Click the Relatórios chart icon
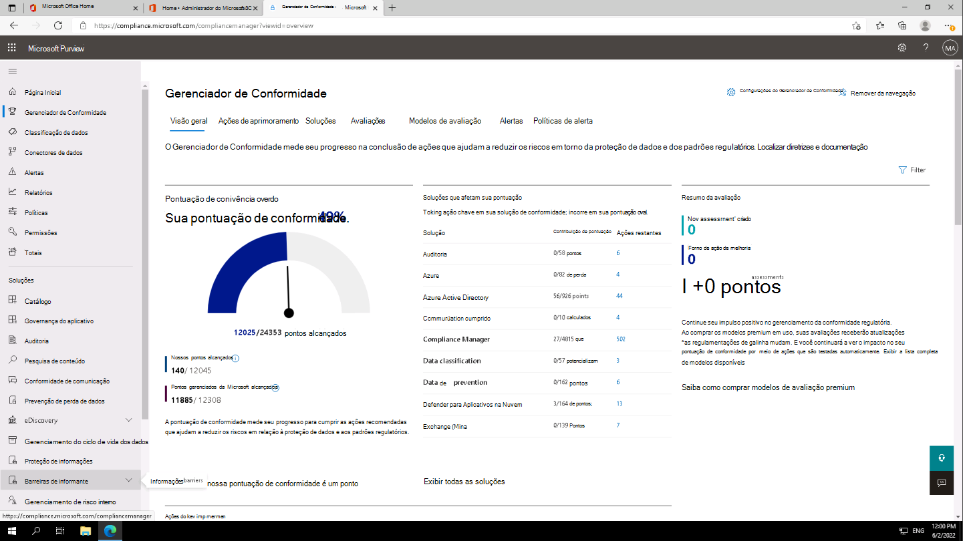Image resolution: width=963 pixels, height=541 pixels. 12,192
